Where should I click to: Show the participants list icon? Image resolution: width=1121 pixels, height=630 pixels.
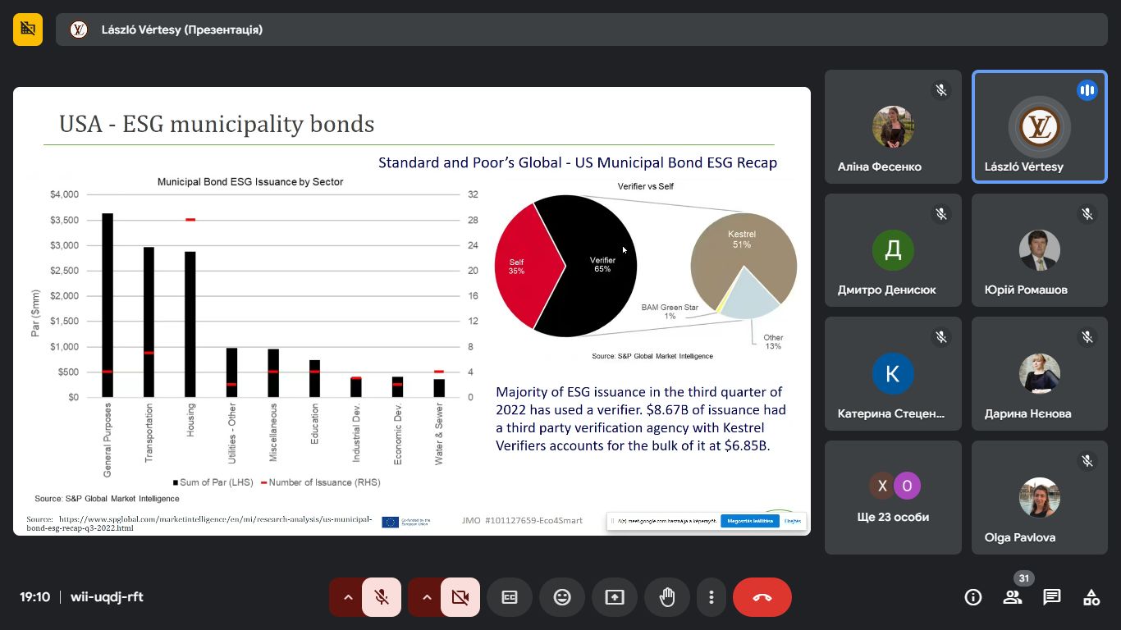tap(1013, 597)
